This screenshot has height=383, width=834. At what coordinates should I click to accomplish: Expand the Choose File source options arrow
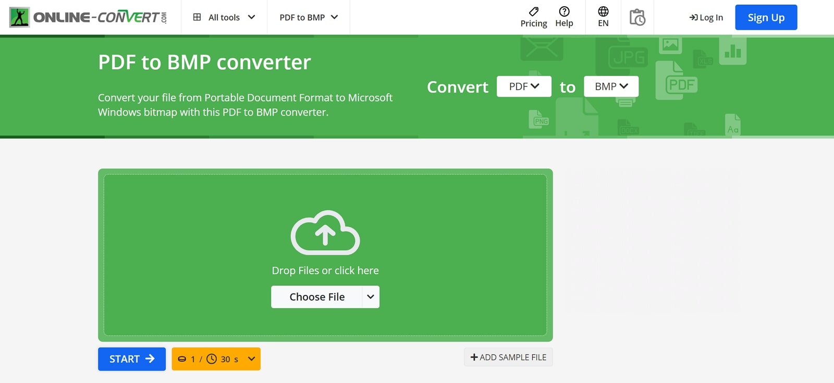[371, 297]
